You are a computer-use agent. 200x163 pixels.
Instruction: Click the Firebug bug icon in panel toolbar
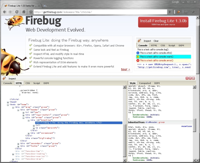[x=4, y=79]
